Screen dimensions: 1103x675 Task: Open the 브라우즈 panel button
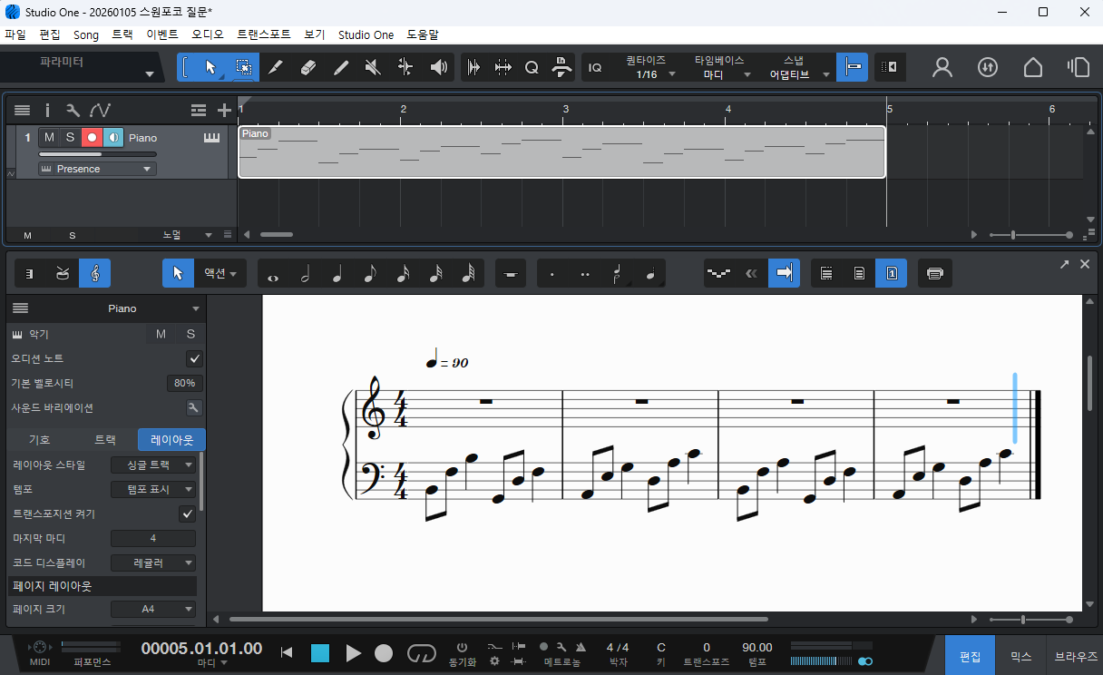[x=1075, y=656]
